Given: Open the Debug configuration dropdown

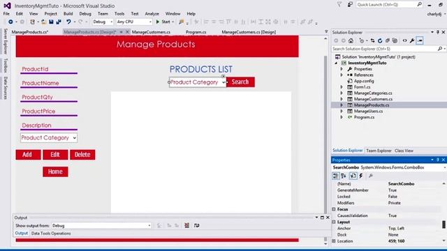Looking at the screenshot, I should point(103,22).
